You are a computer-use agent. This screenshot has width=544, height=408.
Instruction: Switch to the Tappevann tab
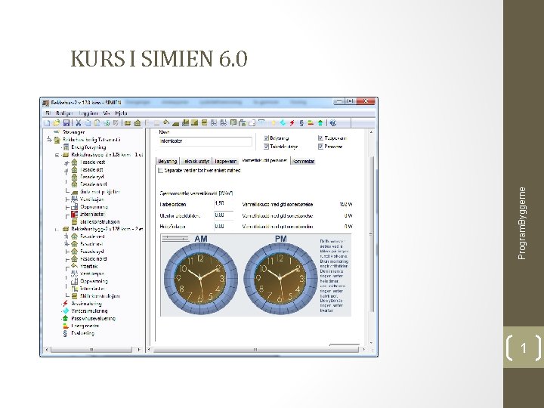(225, 162)
